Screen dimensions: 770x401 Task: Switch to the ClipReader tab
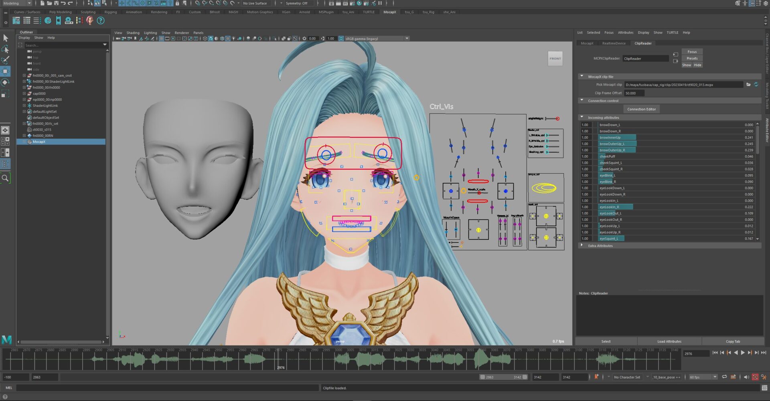click(643, 43)
